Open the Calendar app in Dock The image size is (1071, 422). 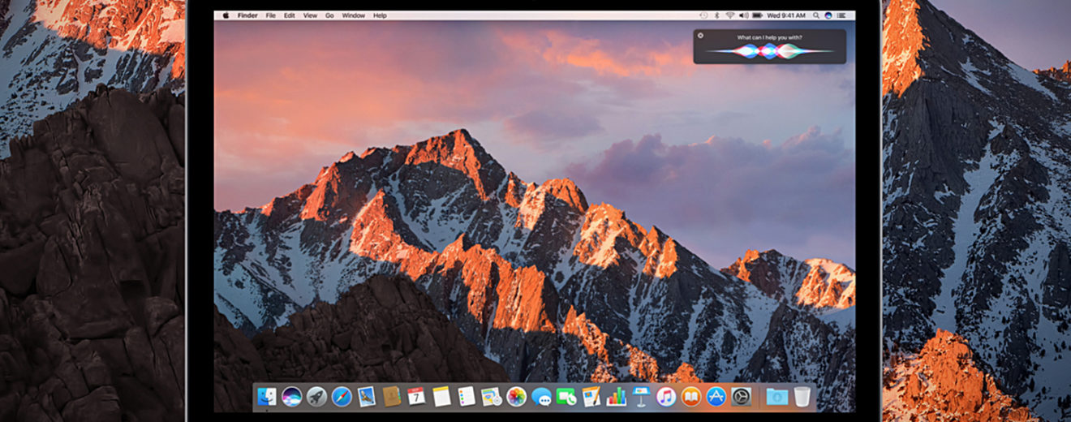[416, 396]
